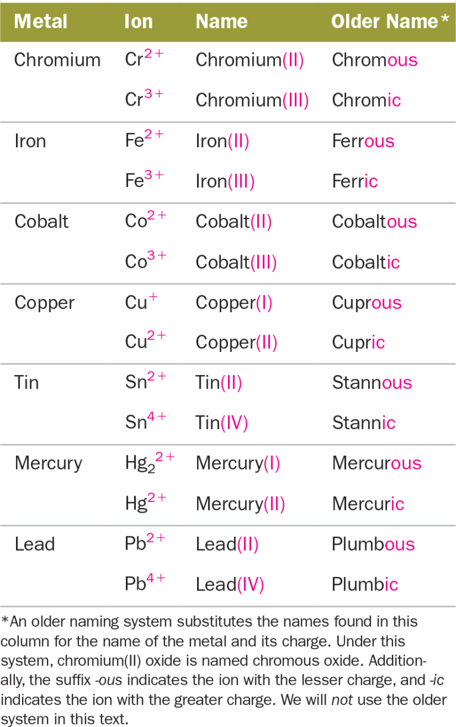Viewport: 456px width, 727px height.
Task: Select the Iron(III) name entry
Action: point(225,181)
